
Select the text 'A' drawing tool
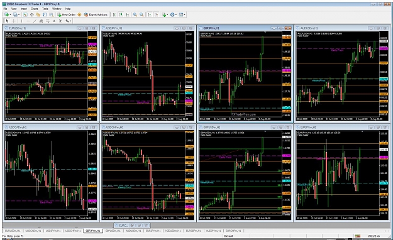coord(54,21)
